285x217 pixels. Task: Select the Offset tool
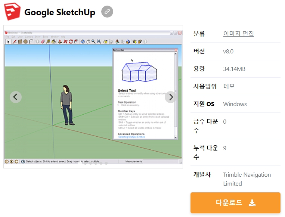point(76,41)
